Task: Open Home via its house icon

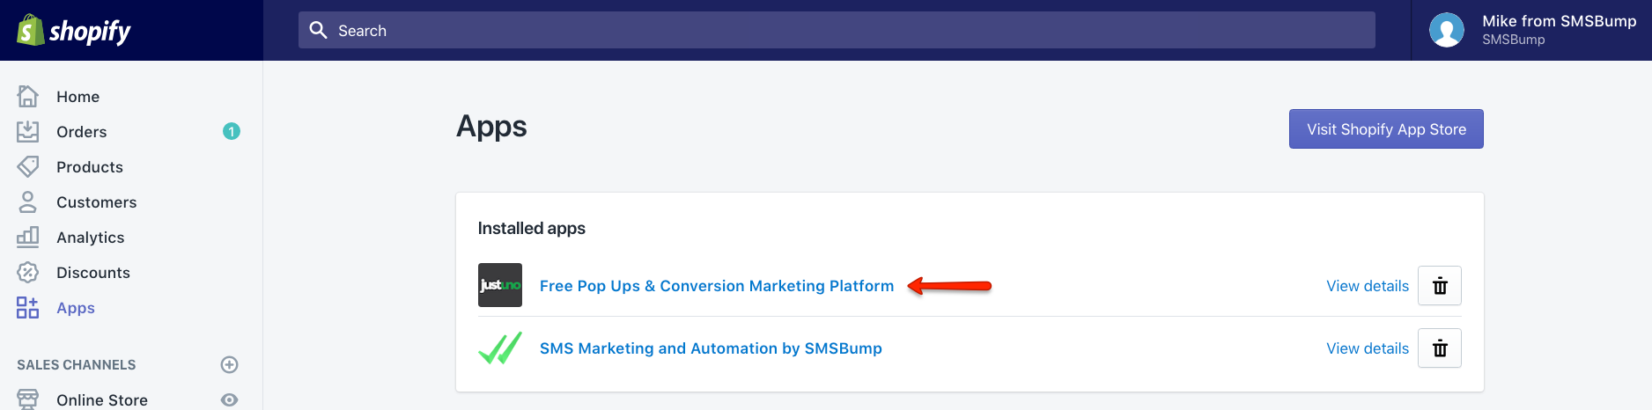Action: click(x=28, y=96)
